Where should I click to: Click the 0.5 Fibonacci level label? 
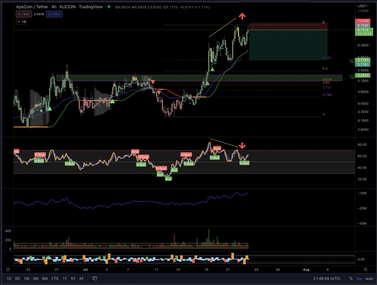coord(325,69)
